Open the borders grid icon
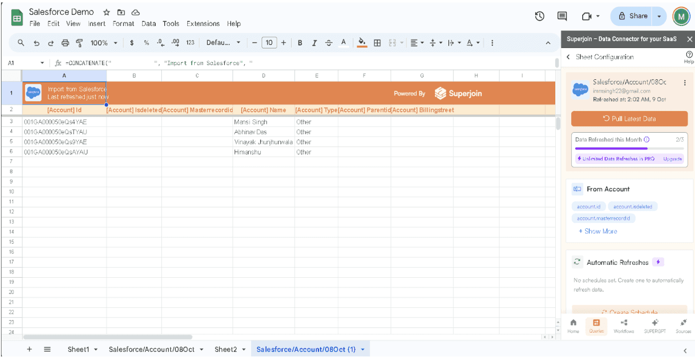Viewport: 695px width, 362px height. pos(377,43)
